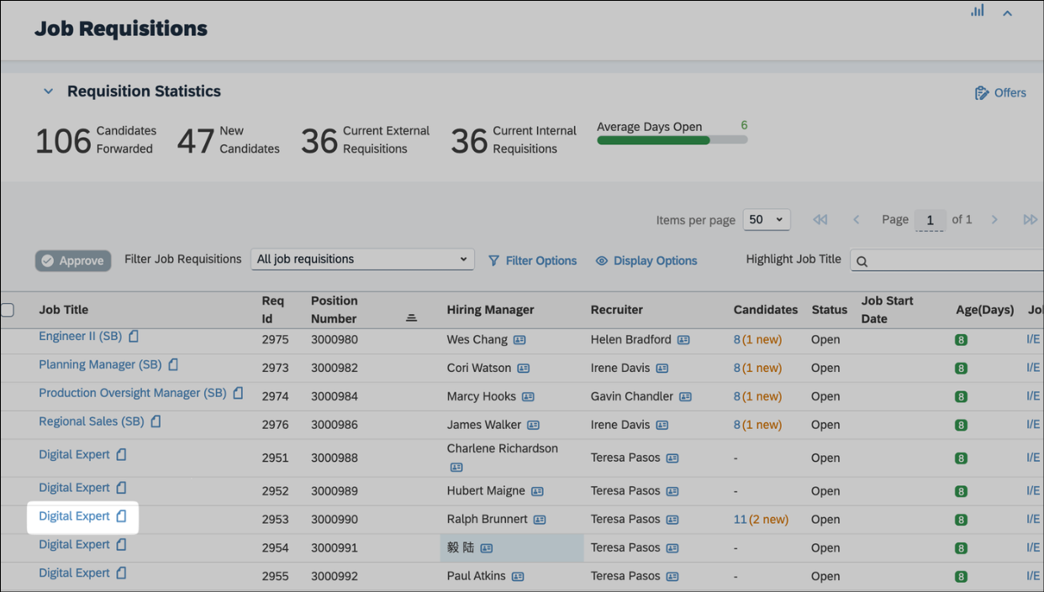Viewport: 1044px width, 592px height.
Task: Open the Planning Manager (SB) requisition
Action: [100, 364]
